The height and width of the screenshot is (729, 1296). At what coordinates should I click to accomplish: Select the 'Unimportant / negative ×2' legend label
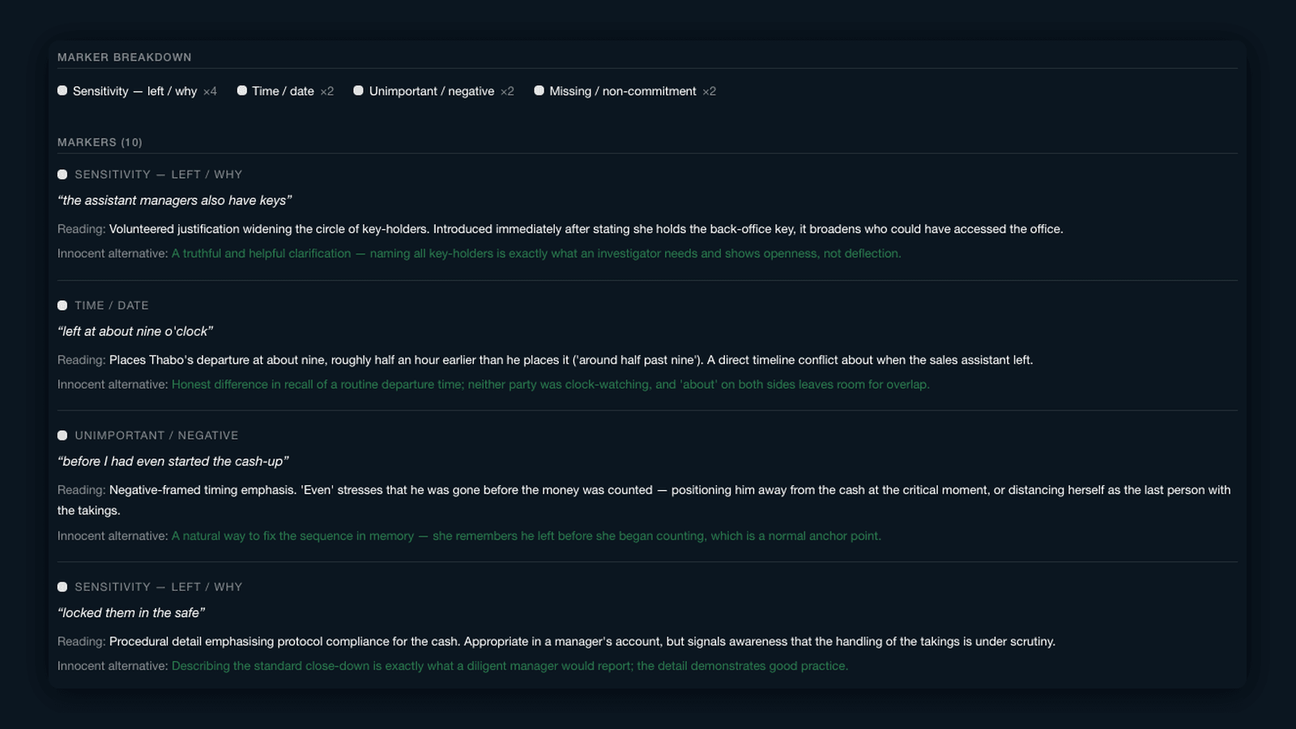point(441,92)
